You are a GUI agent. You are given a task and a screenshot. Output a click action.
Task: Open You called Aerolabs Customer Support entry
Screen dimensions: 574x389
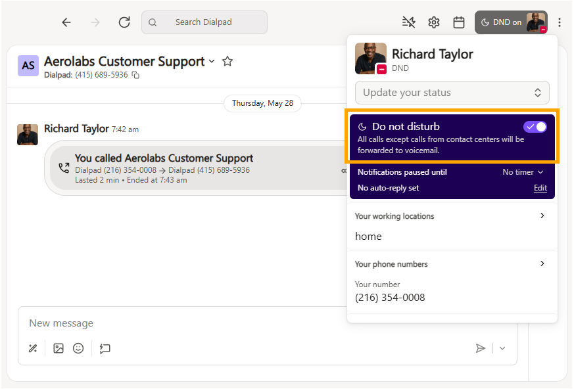click(198, 168)
